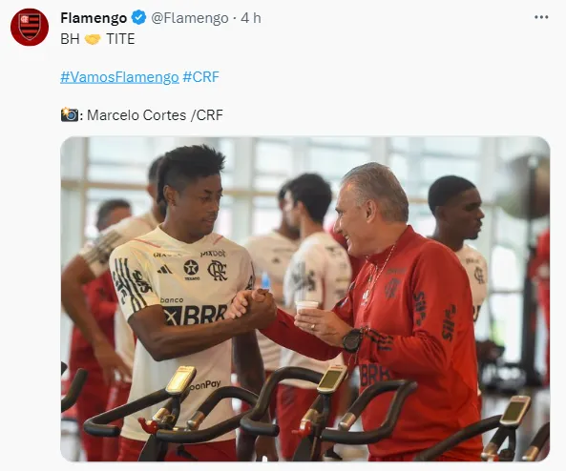The height and width of the screenshot is (471, 566).
Task: Open the Flamengo profile avatar
Action: pos(30,27)
